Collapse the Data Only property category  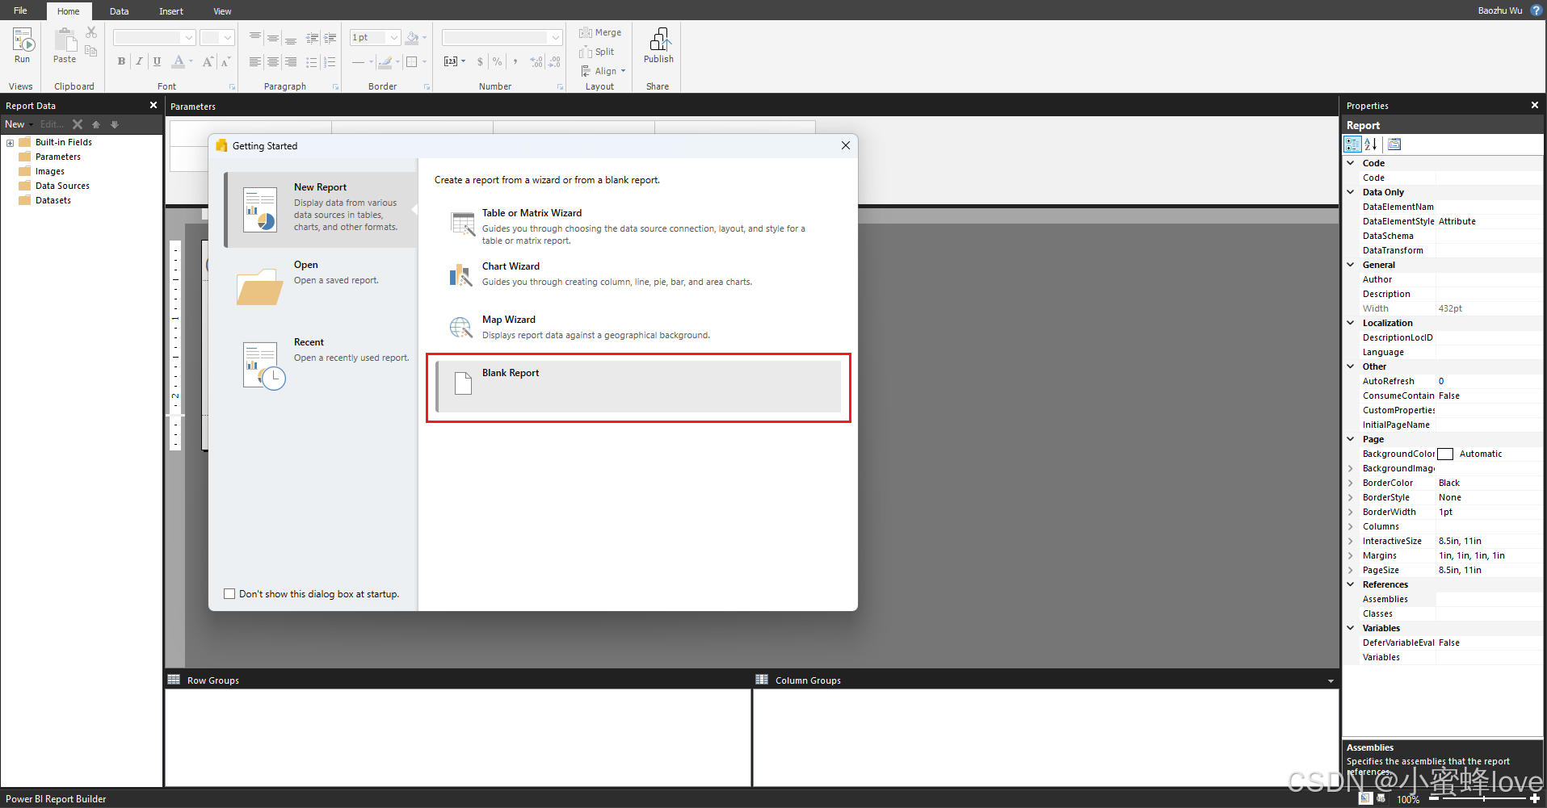1351,192
